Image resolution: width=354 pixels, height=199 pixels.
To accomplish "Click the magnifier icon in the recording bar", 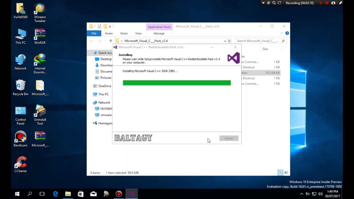I will [x=274, y=3].
